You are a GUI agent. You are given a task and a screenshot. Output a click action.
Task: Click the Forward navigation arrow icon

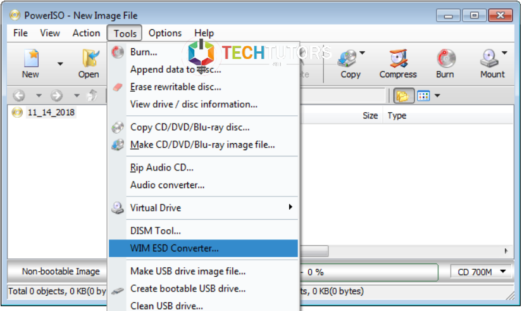coord(56,96)
